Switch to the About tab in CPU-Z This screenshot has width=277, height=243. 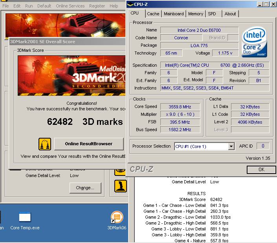tap(230, 14)
